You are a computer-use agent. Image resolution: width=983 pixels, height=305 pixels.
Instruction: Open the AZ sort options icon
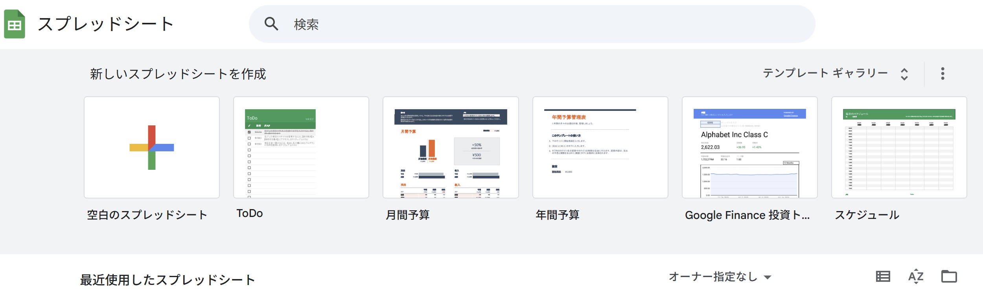pos(916,277)
